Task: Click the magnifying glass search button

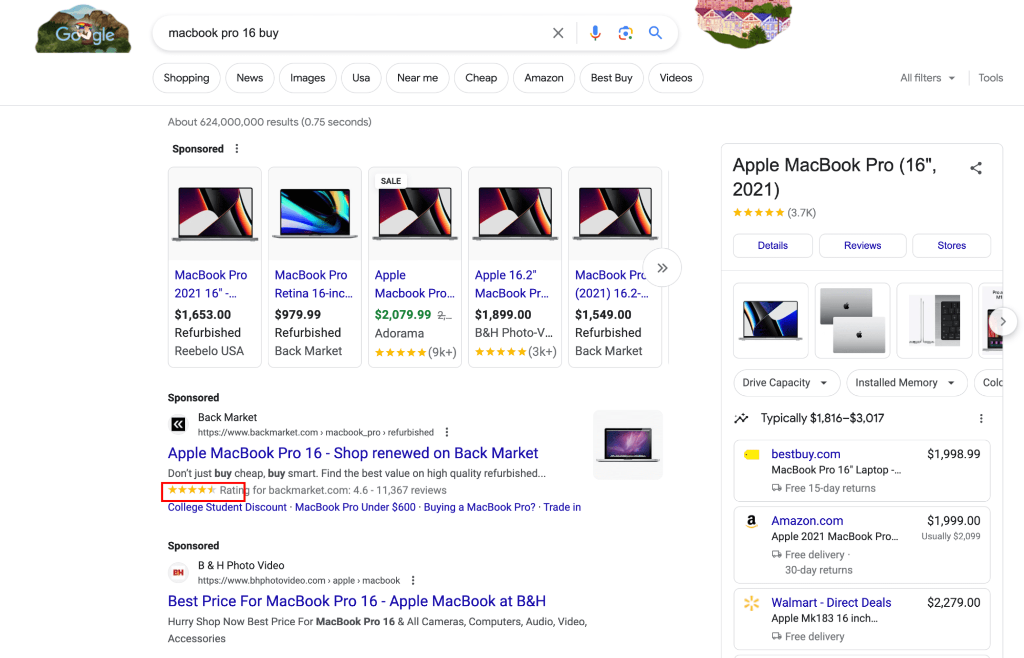Action: (655, 33)
